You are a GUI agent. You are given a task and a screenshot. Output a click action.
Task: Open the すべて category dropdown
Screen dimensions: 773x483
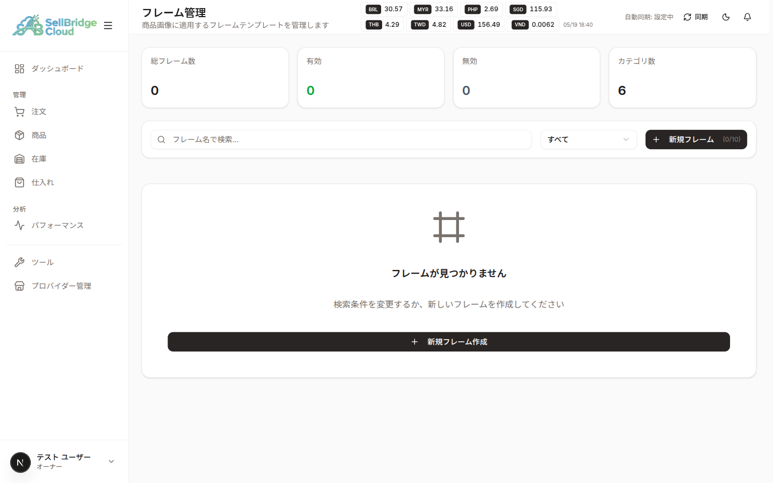588,140
